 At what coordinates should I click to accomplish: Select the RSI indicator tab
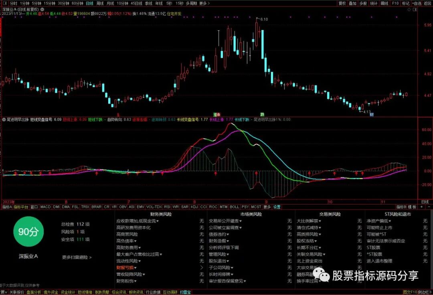[167, 207]
